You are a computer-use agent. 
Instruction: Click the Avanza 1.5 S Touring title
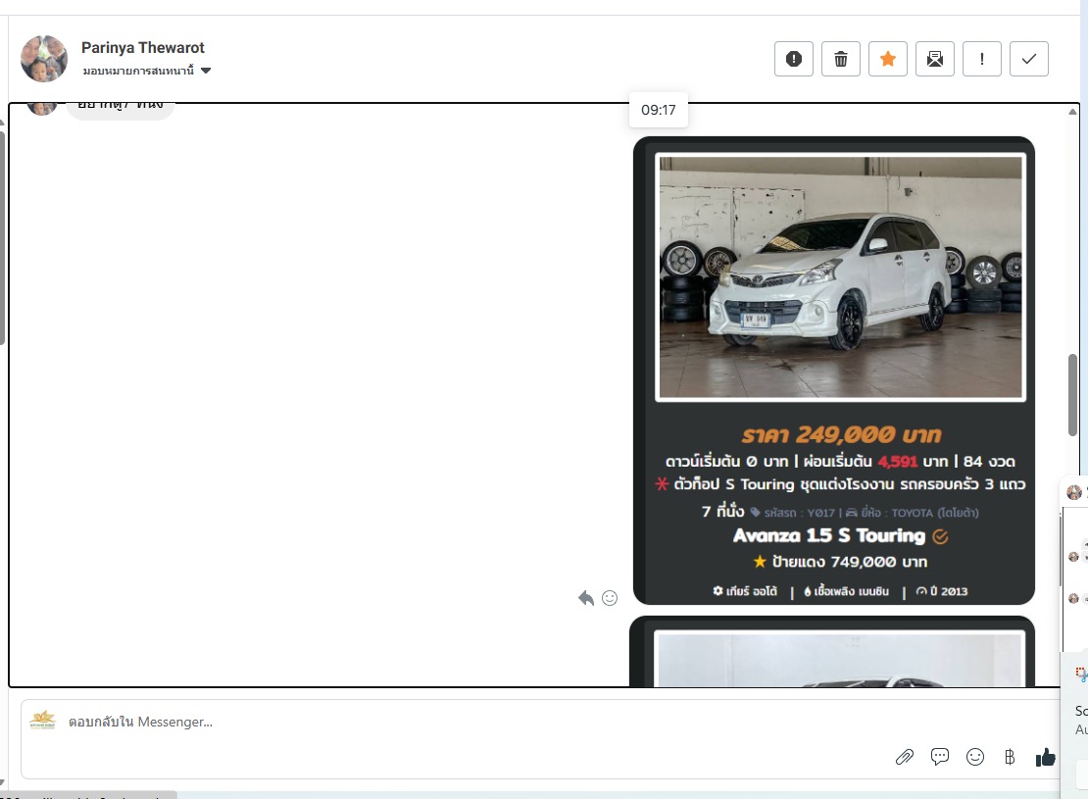(x=829, y=536)
